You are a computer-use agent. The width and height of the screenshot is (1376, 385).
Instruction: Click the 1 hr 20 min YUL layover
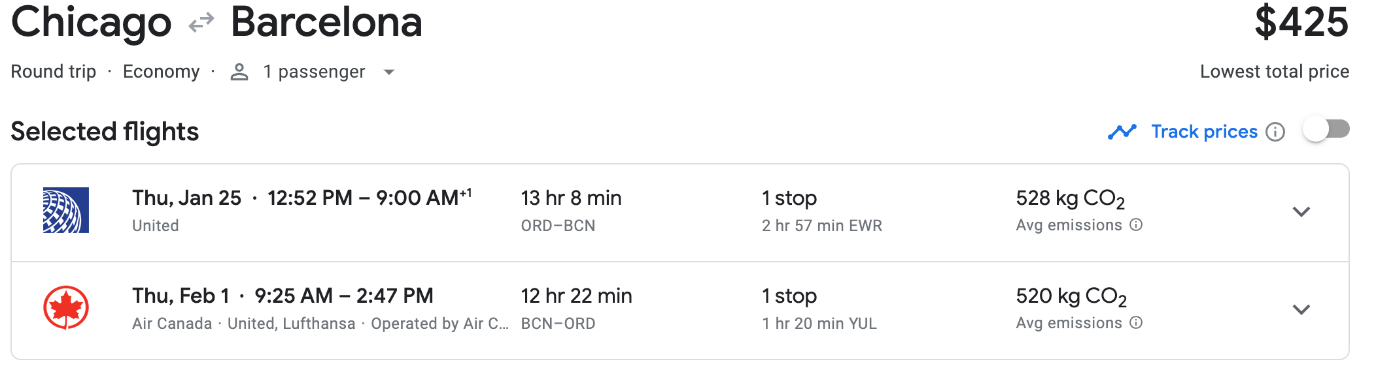coord(819,324)
